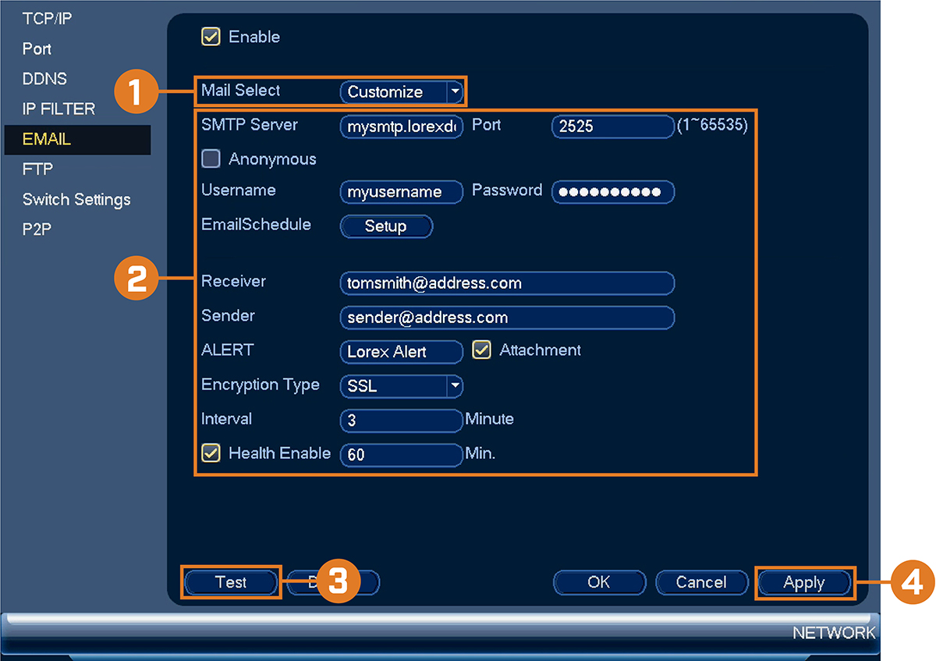
Task: Click the Cancel button
Action: coord(701,582)
